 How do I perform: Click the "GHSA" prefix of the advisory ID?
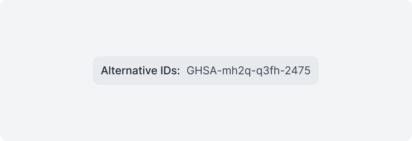coord(201,71)
